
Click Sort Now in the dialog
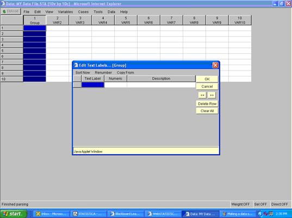(x=83, y=73)
